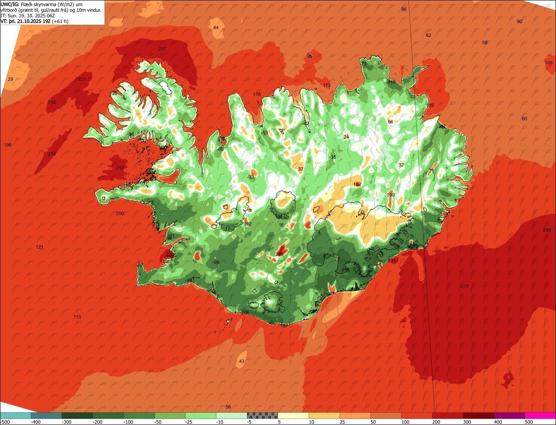
Task: Click map value 208 on the south coast
Action: pyautogui.click(x=245, y=312)
